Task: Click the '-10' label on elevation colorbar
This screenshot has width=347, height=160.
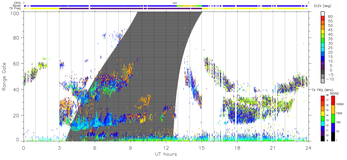Action: click(x=330, y=79)
